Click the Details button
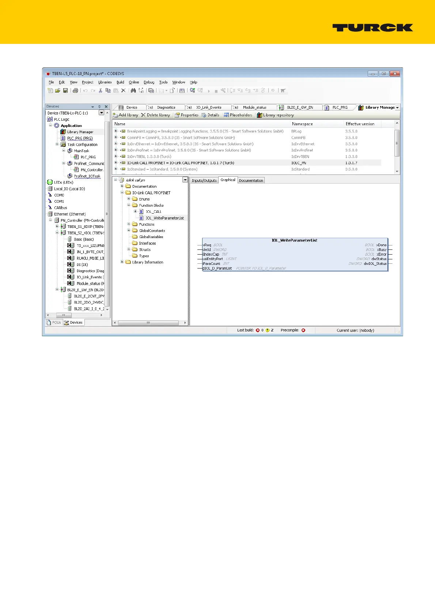Image resolution: width=435 pixels, height=616 pixels. (x=211, y=115)
